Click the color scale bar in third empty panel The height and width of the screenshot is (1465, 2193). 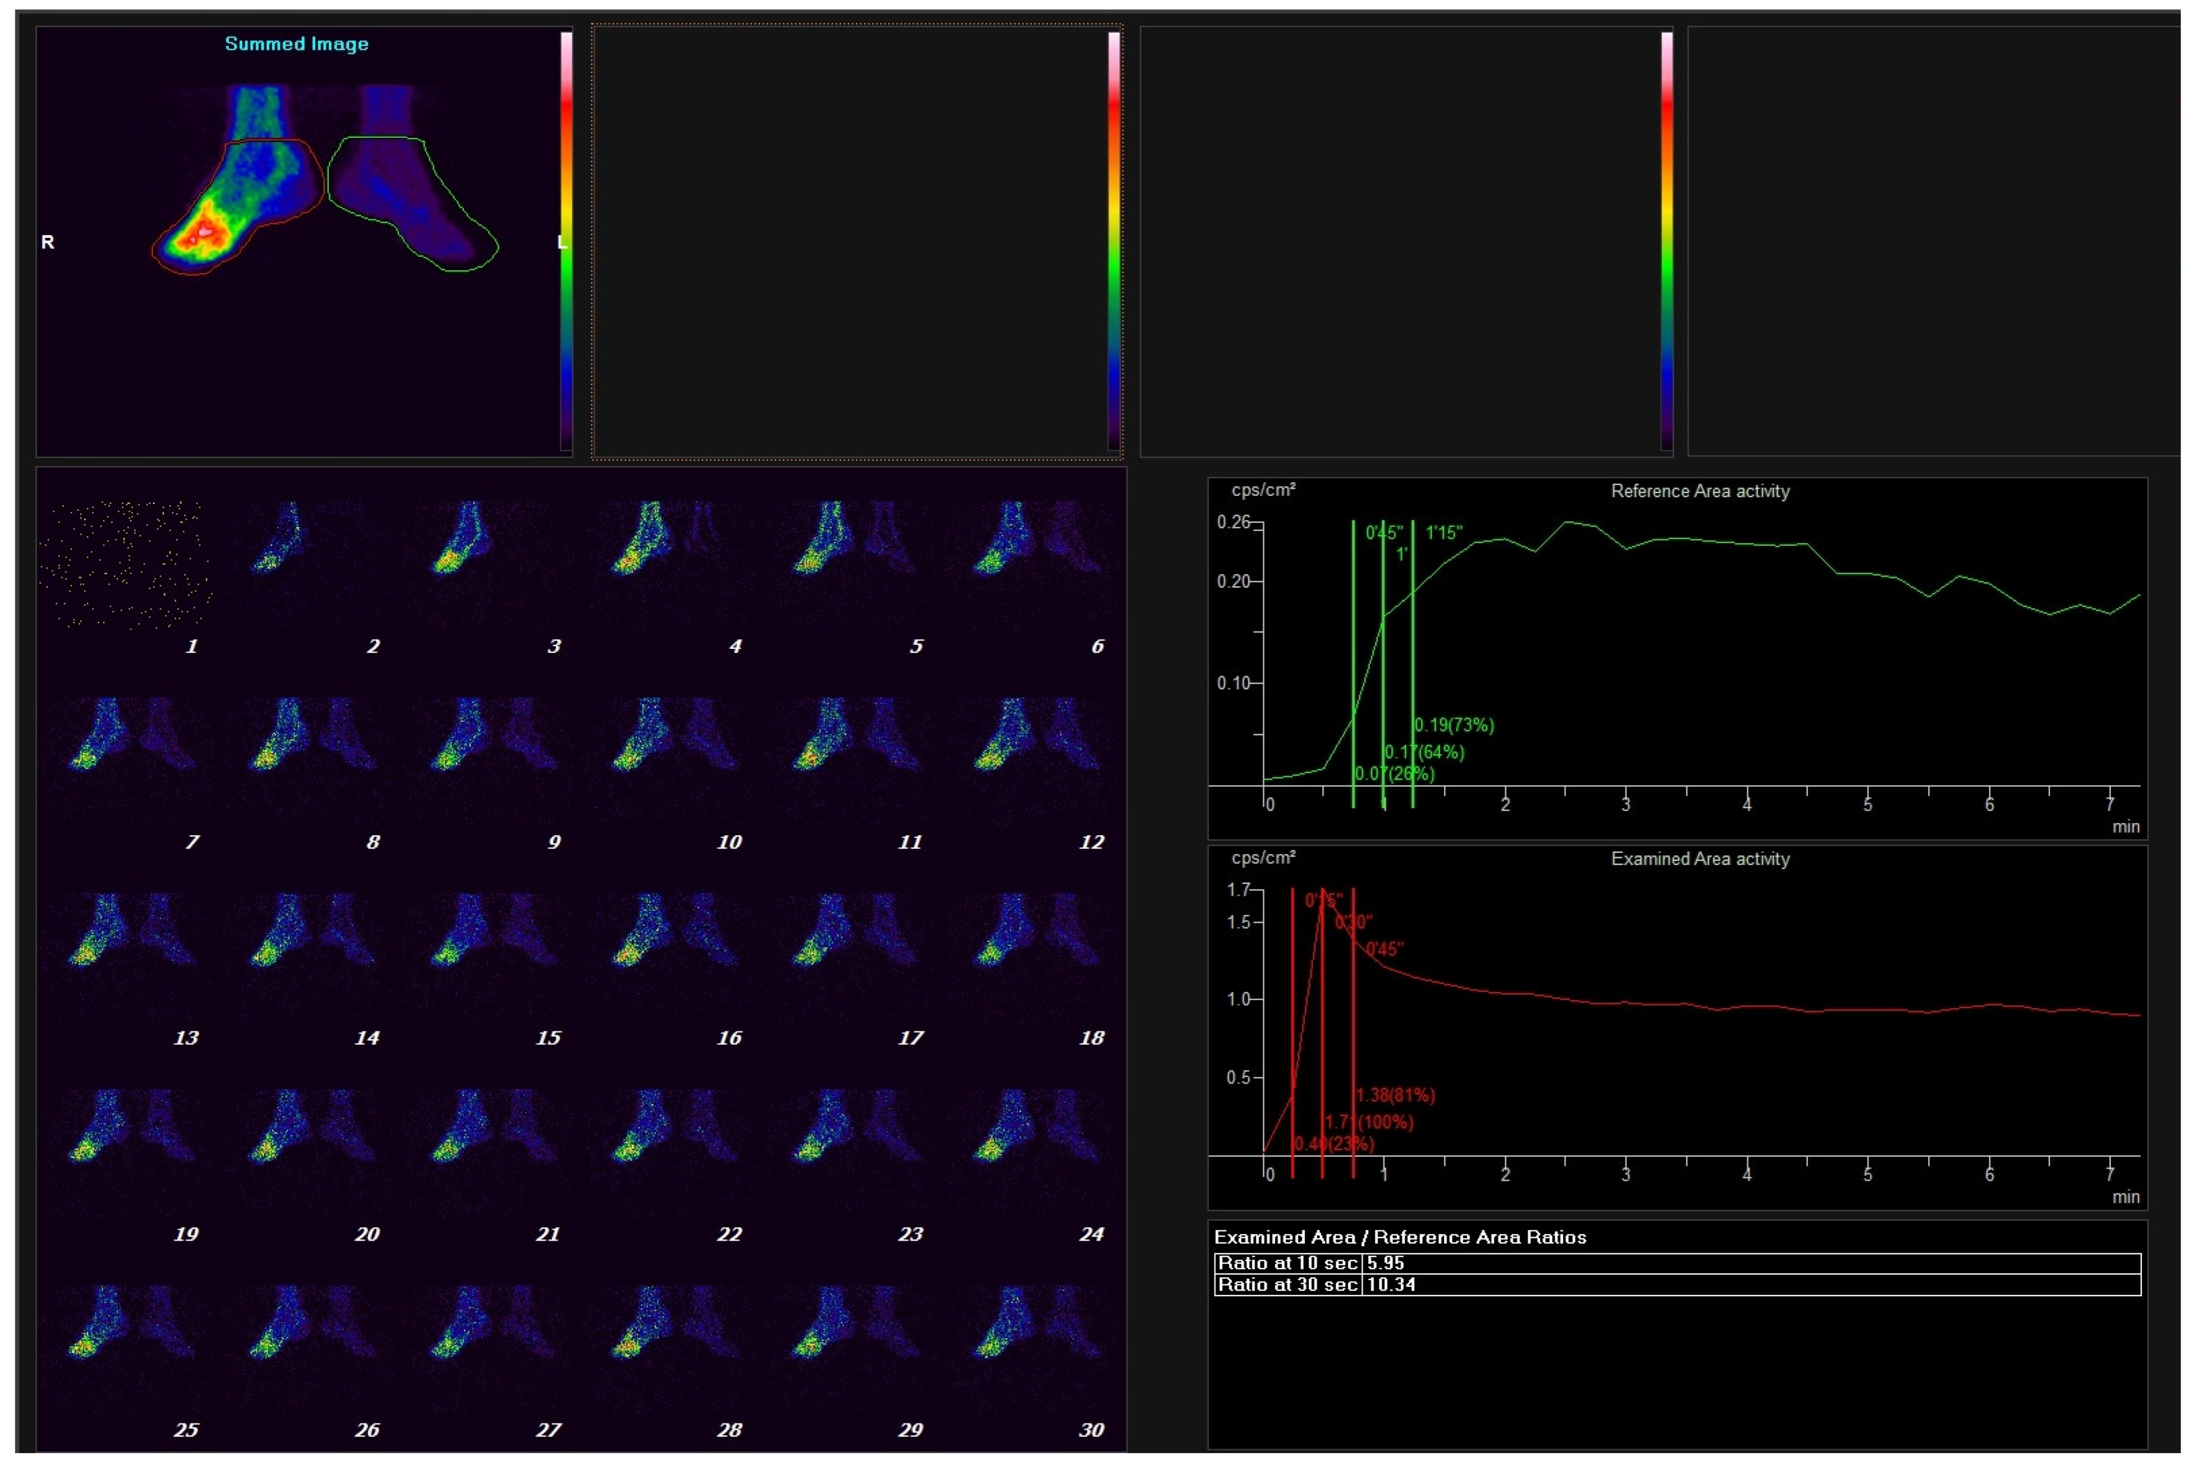tap(1667, 241)
